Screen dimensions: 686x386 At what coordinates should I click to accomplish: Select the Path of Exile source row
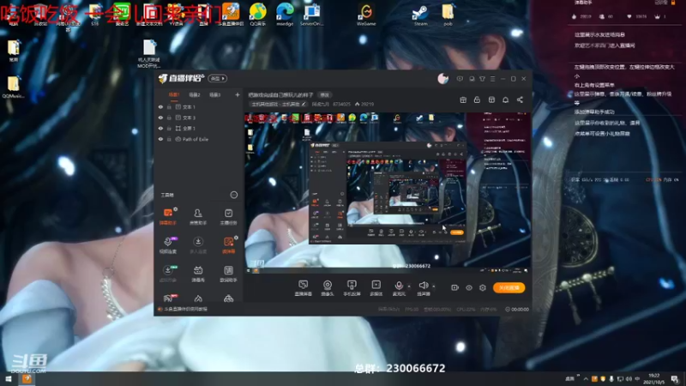pos(199,139)
